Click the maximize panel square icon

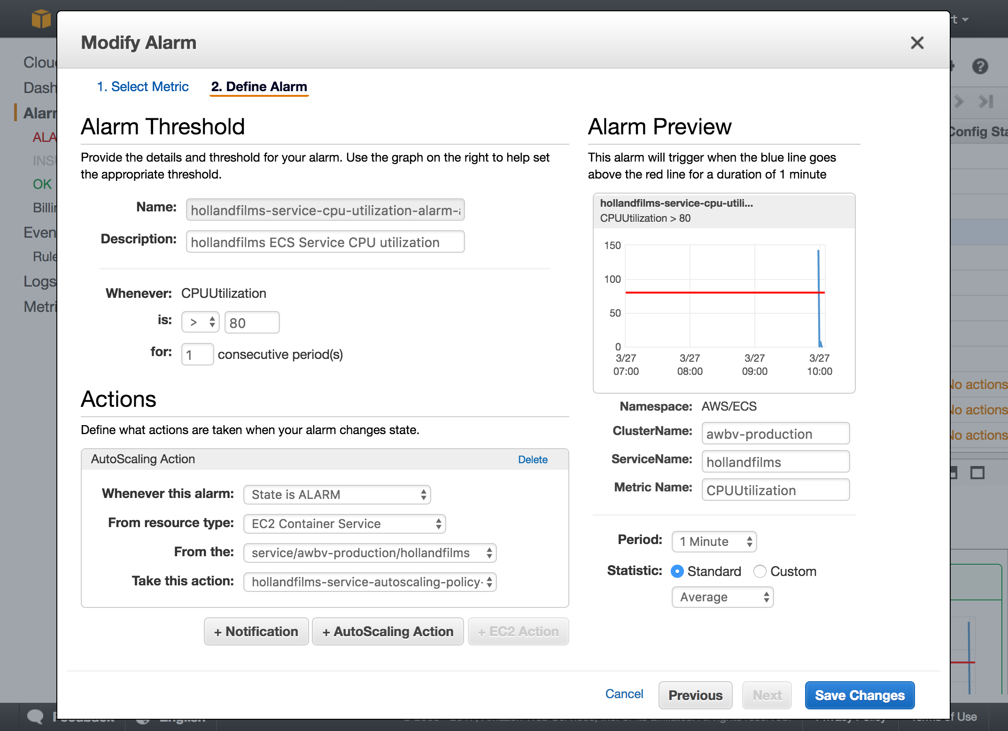coord(977,473)
